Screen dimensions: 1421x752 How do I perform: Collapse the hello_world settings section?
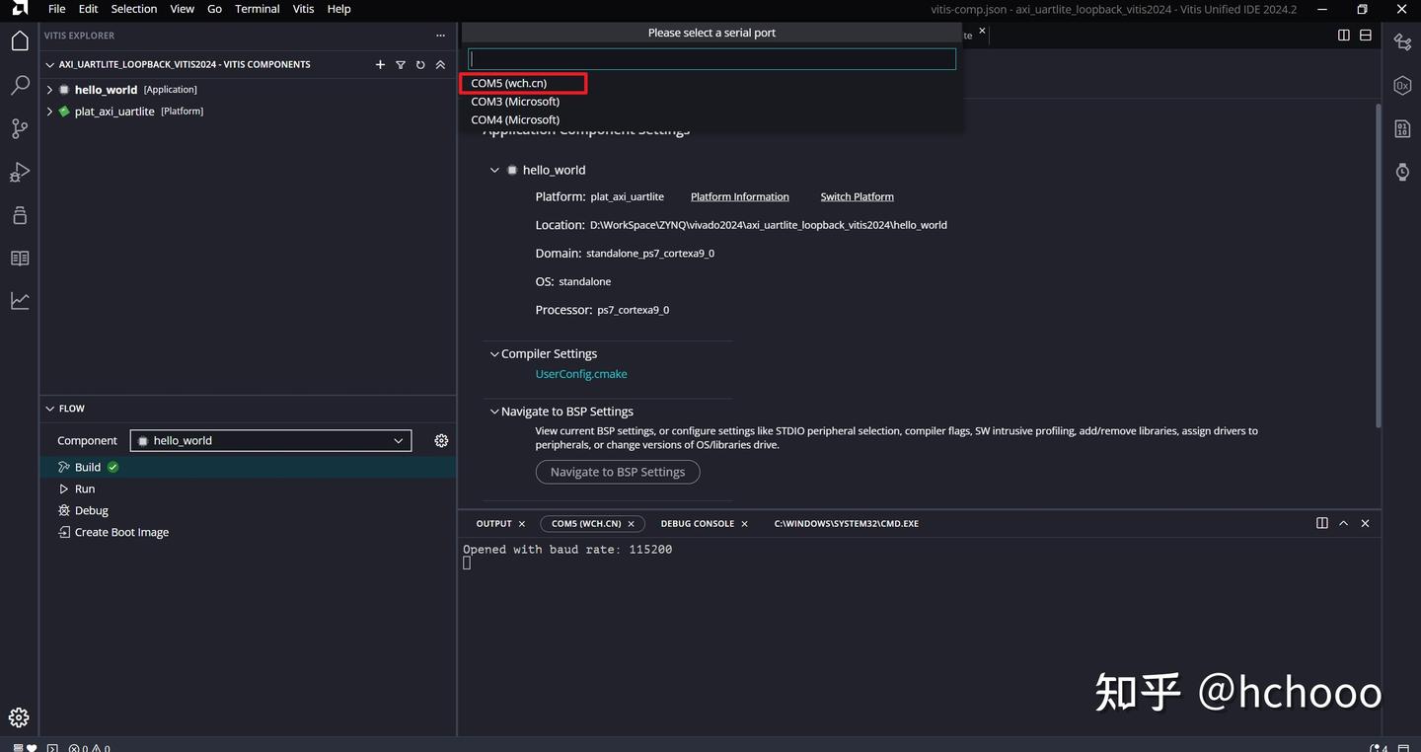tap(494, 170)
